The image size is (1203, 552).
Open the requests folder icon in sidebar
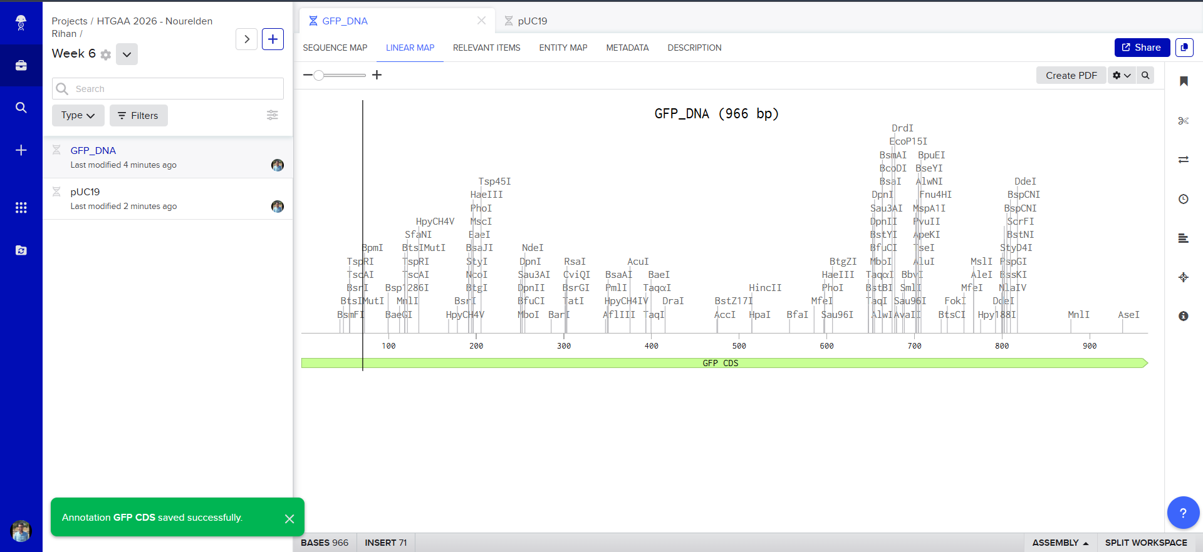[21, 250]
